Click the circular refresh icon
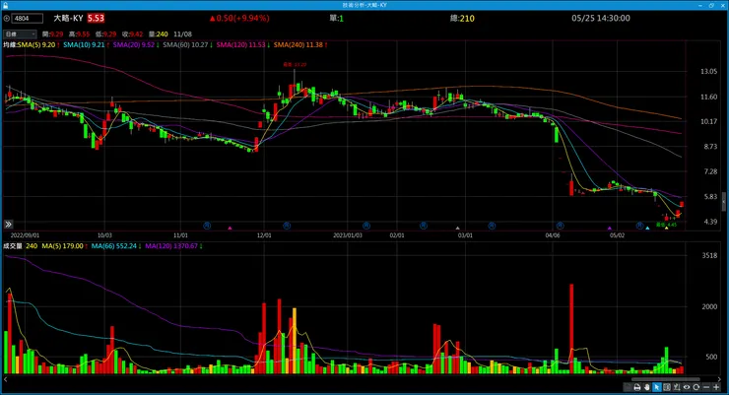This screenshot has width=729, height=395. coord(696,387)
